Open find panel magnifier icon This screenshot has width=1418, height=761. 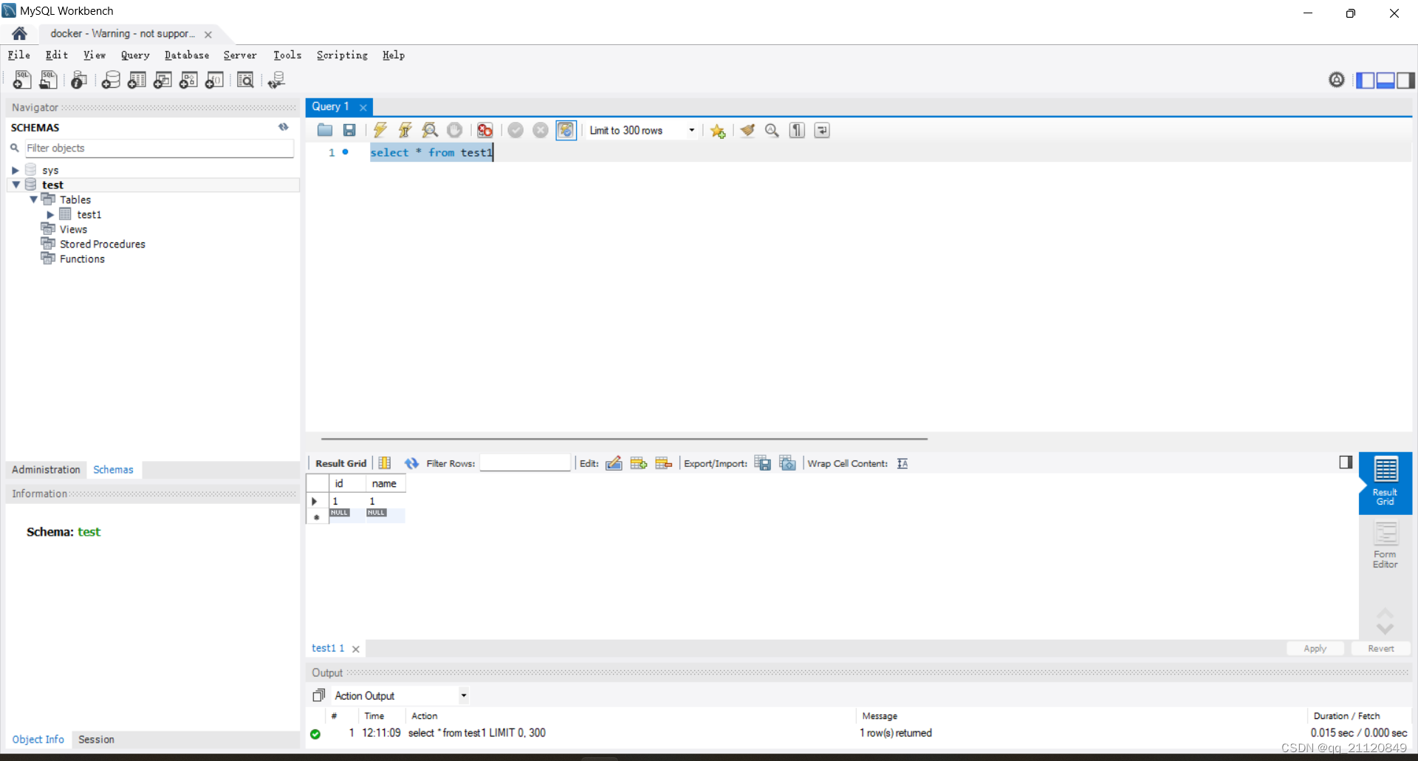tap(773, 130)
